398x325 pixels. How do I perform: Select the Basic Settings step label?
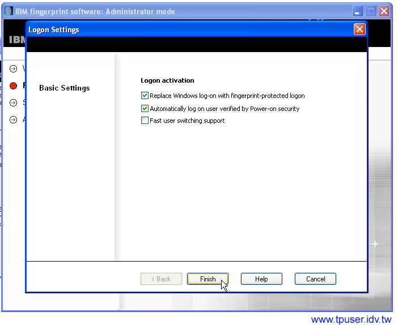click(x=64, y=88)
